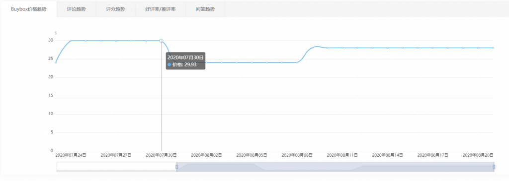Open the 好评率/差评率 tab
The width and height of the screenshot is (509, 181).
(161, 9)
